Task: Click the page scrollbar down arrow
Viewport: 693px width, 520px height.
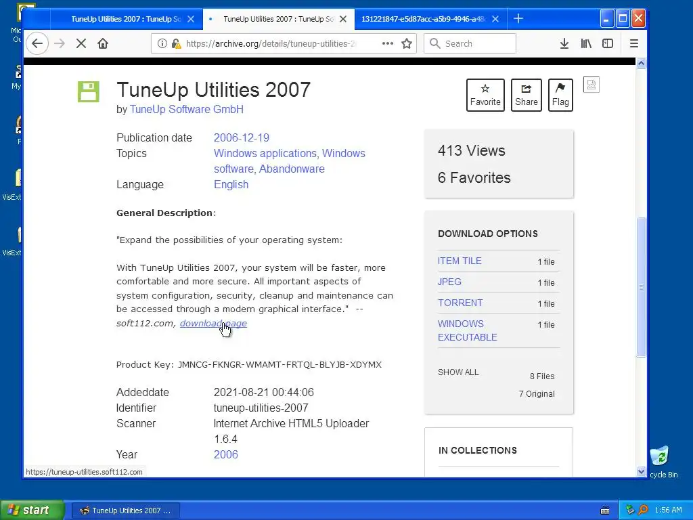Action: coord(642,471)
